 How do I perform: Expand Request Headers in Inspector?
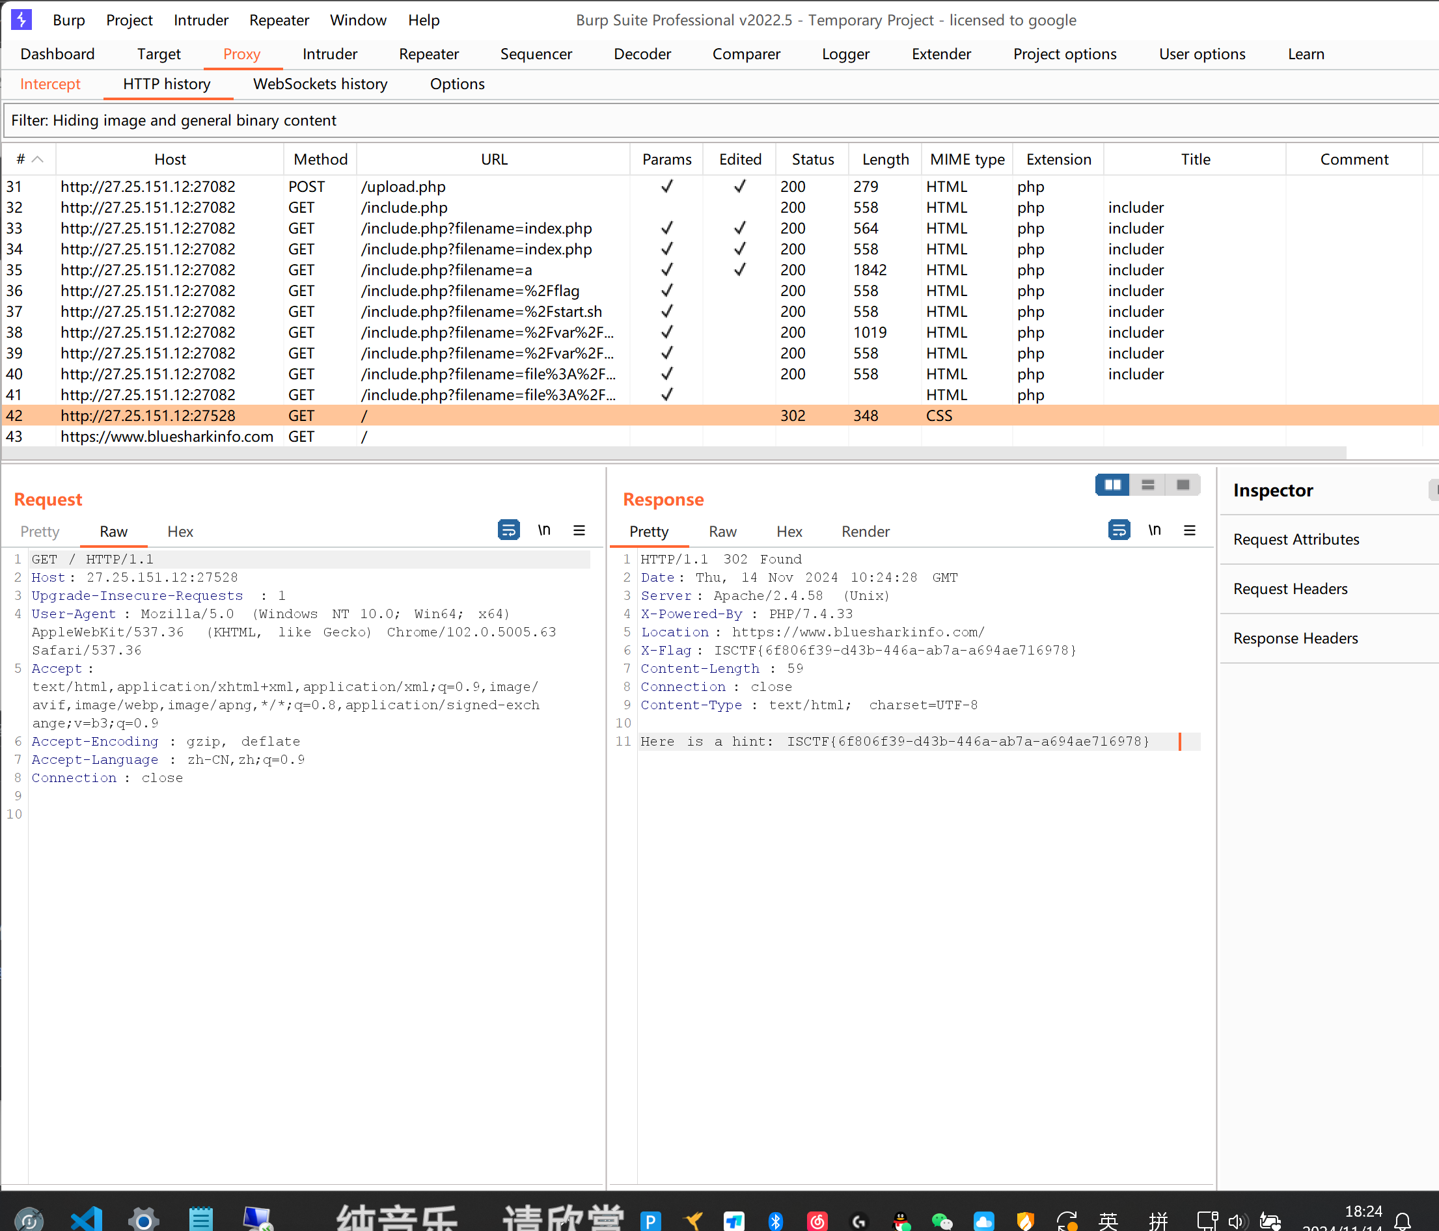point(1290,589)
